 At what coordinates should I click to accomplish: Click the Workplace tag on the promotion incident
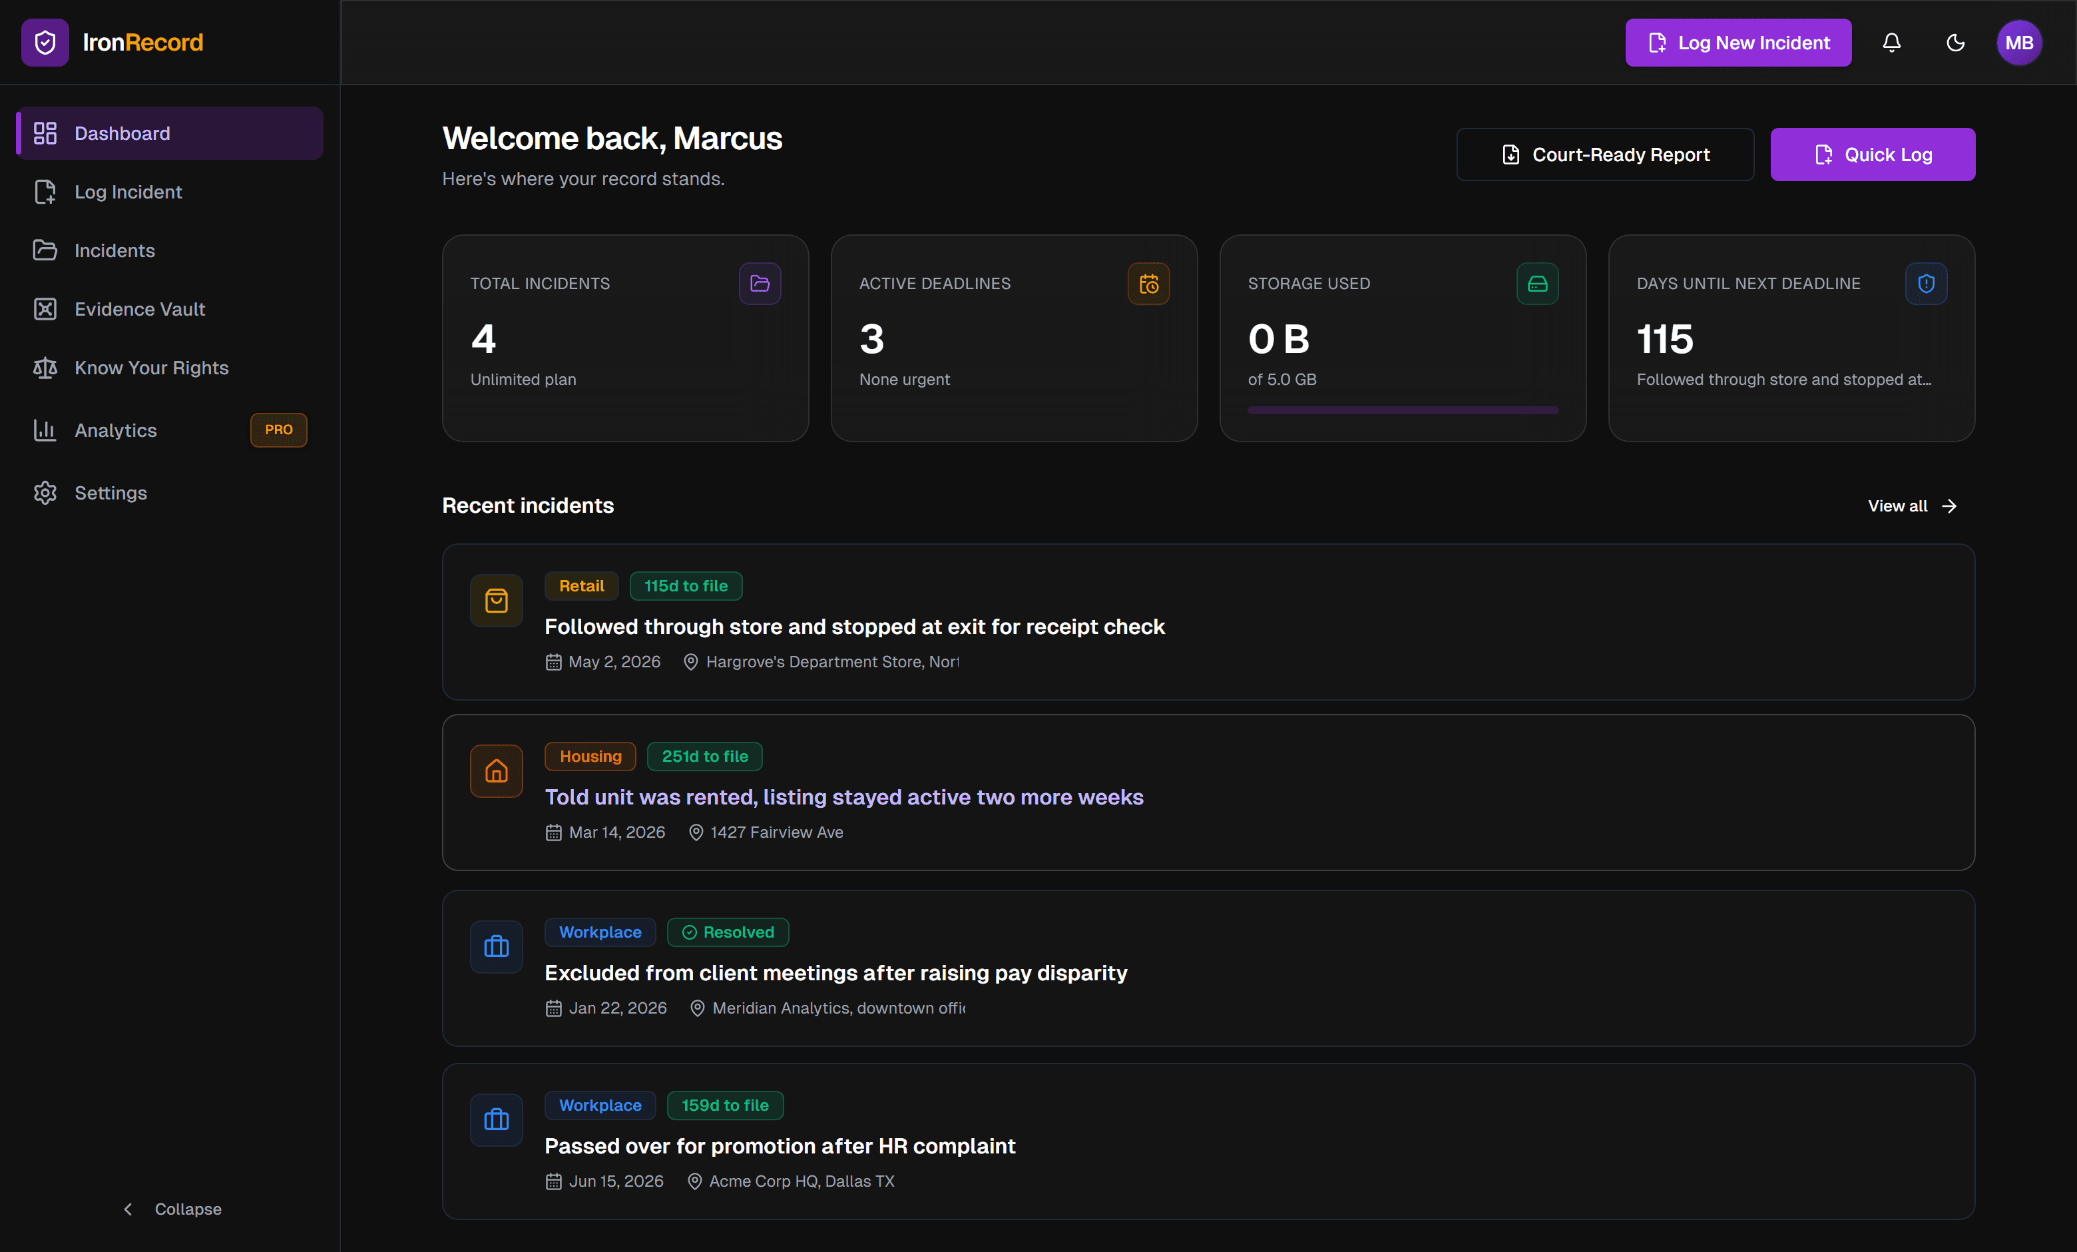pyautogui.click(x=600, y=1105)
